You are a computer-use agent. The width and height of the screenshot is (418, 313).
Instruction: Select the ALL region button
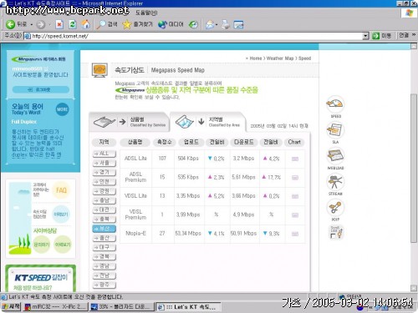[104, 154]
